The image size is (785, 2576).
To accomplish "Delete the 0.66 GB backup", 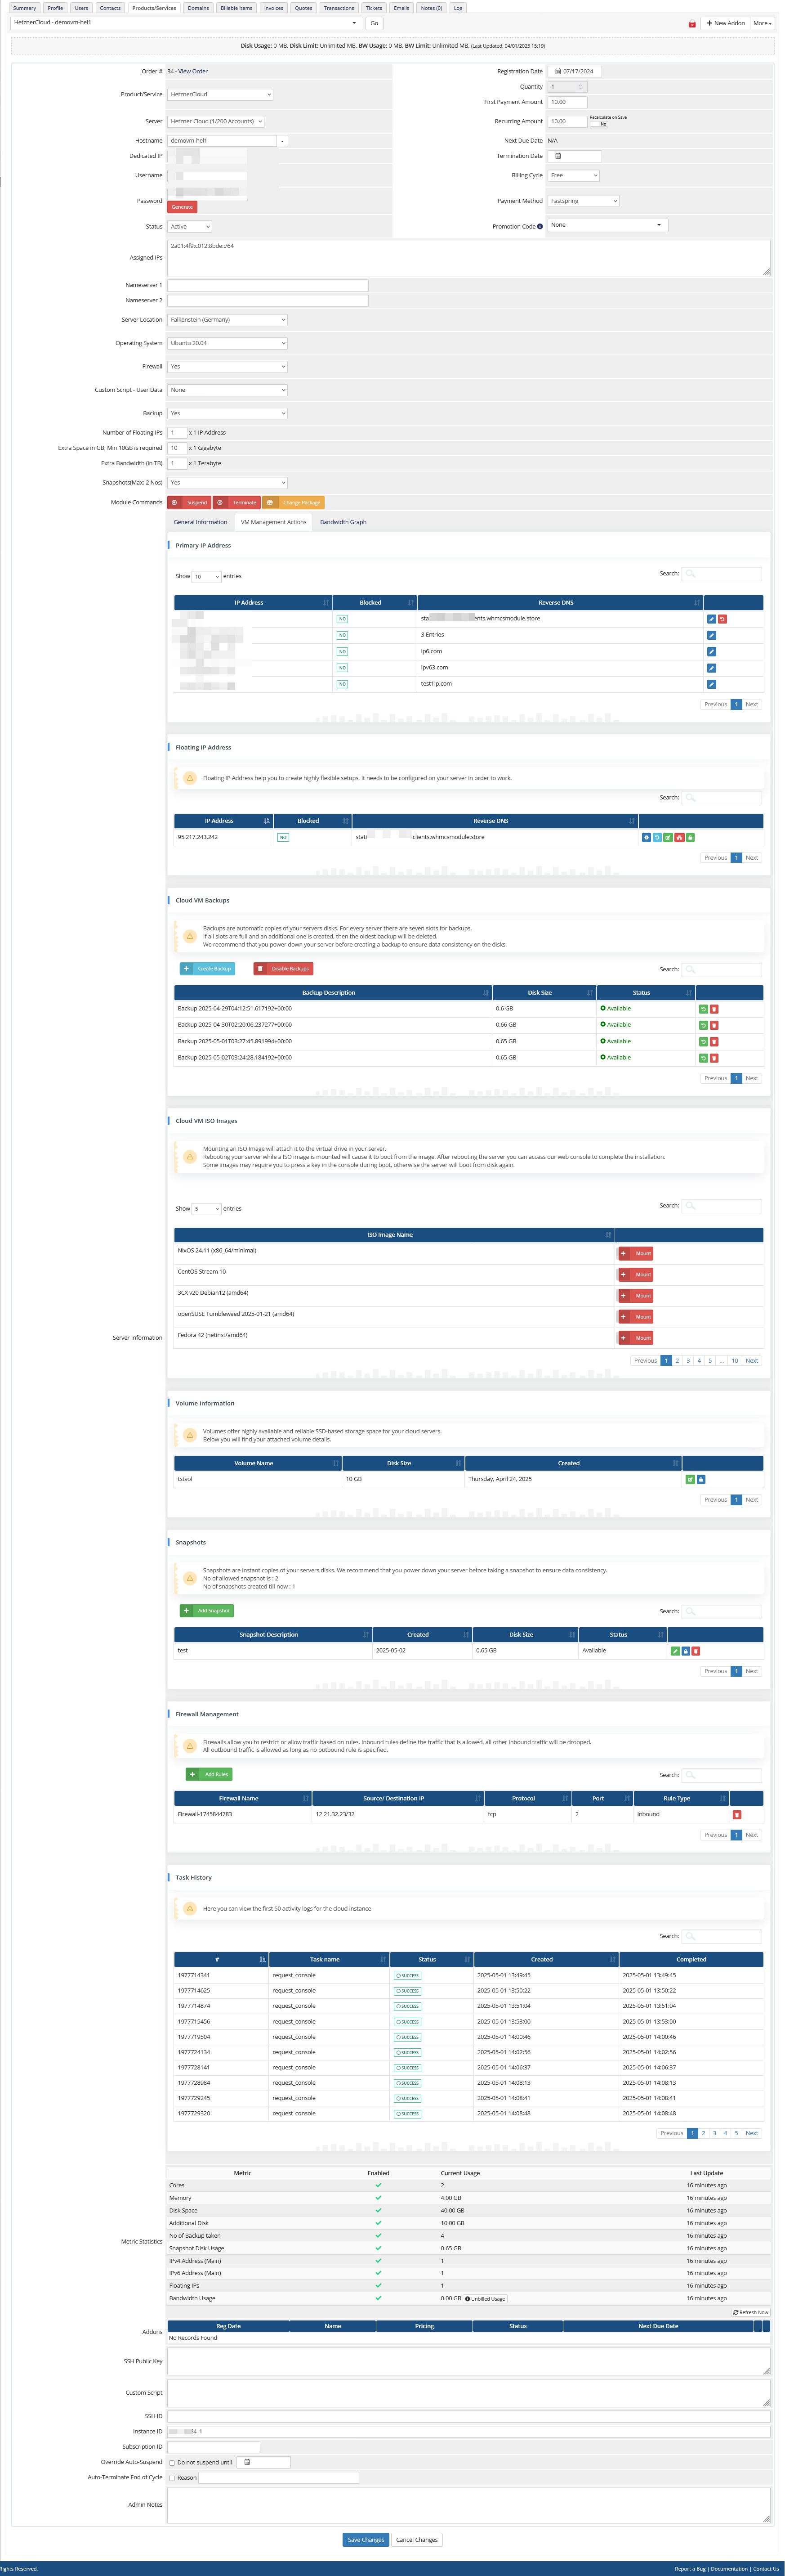I will coord(714,1025).
